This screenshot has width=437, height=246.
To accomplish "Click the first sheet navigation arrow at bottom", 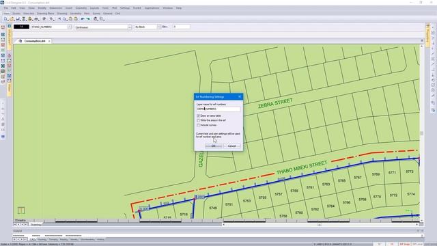I will (15, 224).
